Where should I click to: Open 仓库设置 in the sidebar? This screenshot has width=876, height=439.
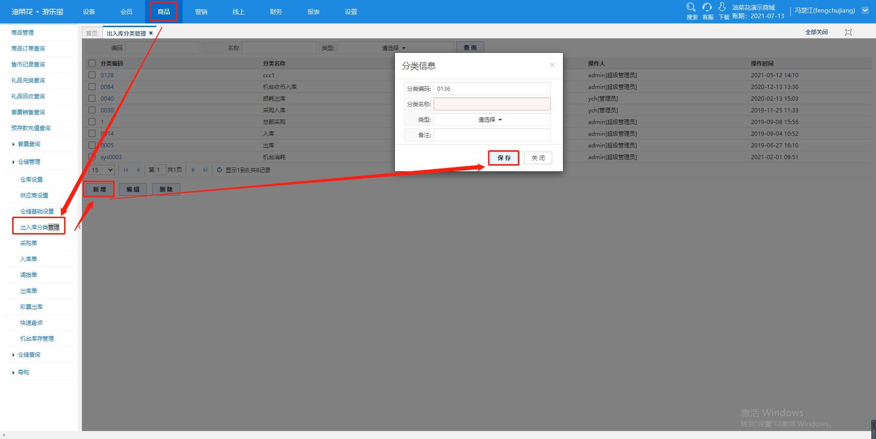click(x=31, y=180)
